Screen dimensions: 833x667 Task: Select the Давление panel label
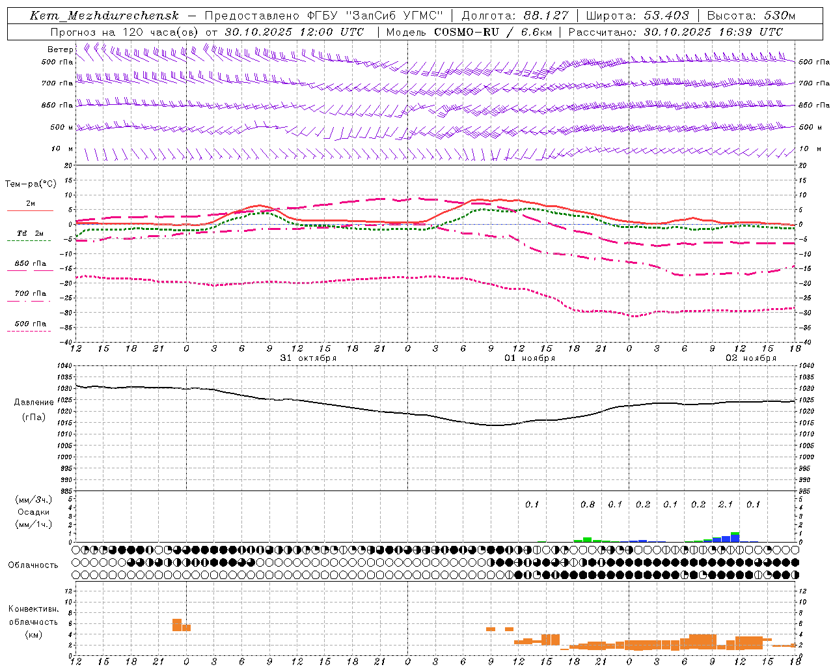pos(34,403)
